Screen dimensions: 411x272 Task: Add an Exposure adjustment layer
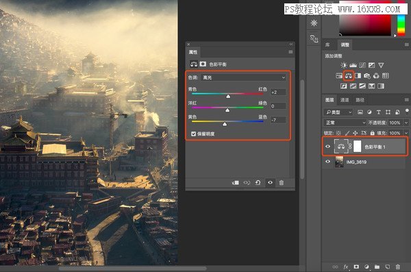(x=372, y=65)
